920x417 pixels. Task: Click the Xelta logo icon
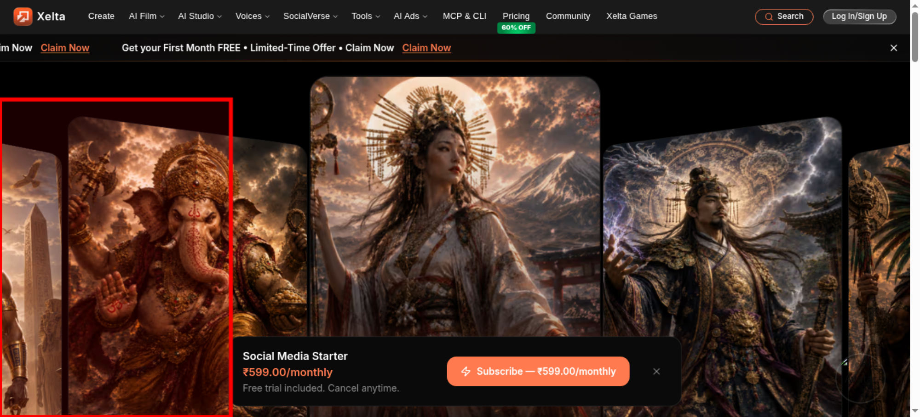click(23, 17)
